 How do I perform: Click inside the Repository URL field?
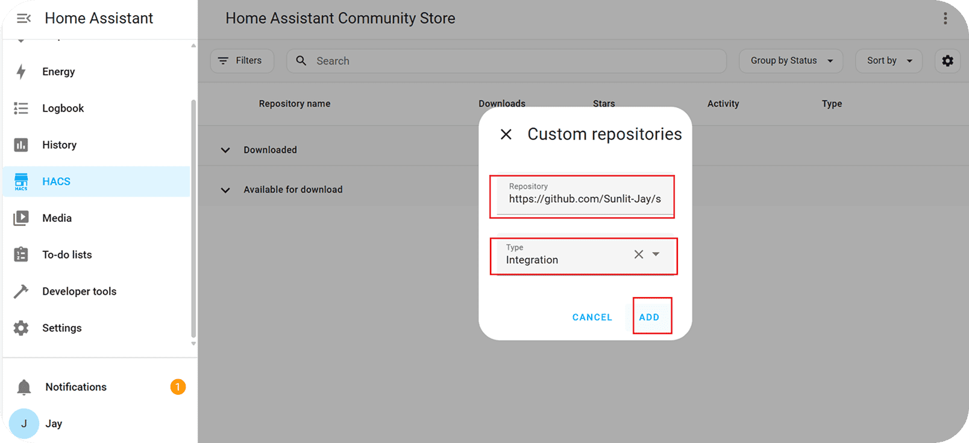pos(584,199)
